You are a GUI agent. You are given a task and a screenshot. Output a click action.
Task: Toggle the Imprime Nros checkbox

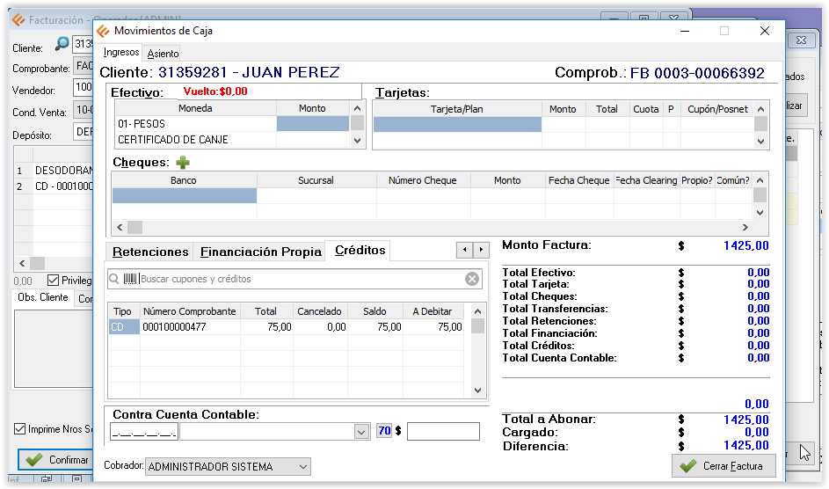(20, 429)
